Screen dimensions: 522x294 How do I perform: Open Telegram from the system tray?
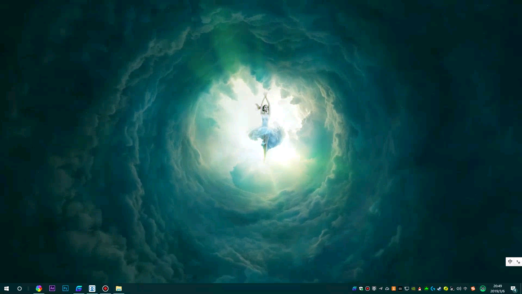381,289
